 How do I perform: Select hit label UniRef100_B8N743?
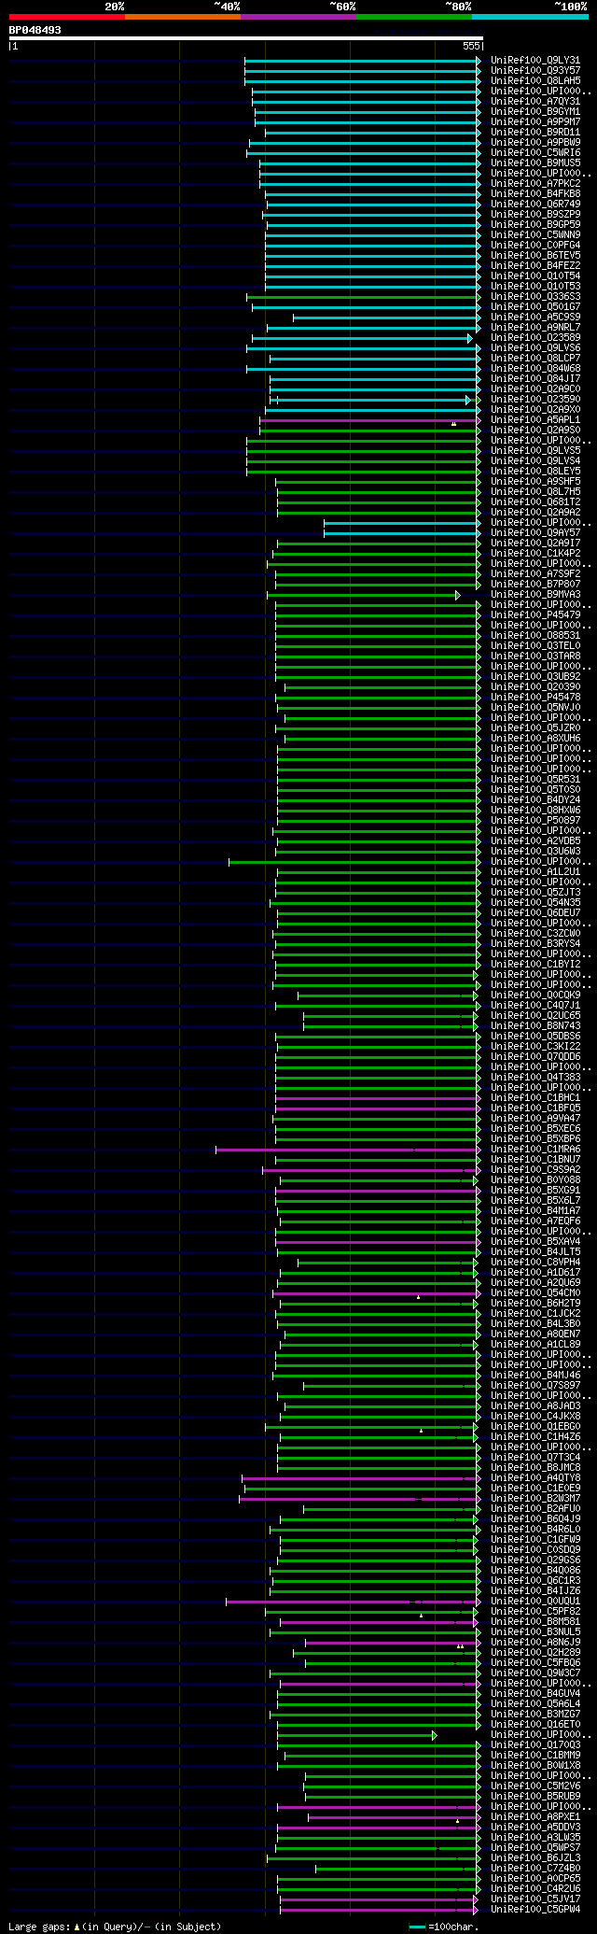(x=537, y=1026)
